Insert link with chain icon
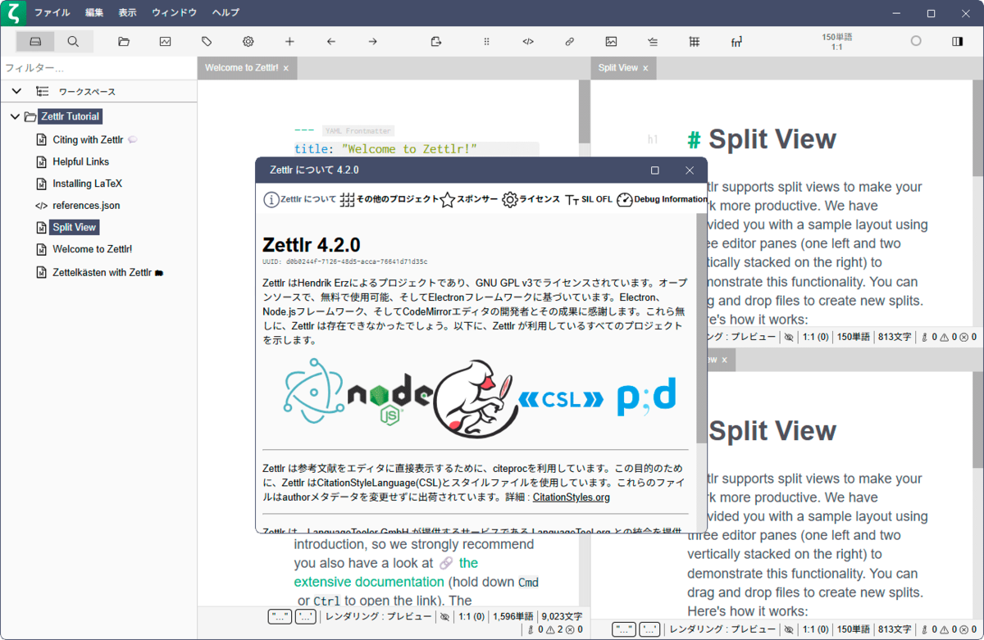This screenshot has width=984, height=640. pyautogui.click(x=569, y=41)
